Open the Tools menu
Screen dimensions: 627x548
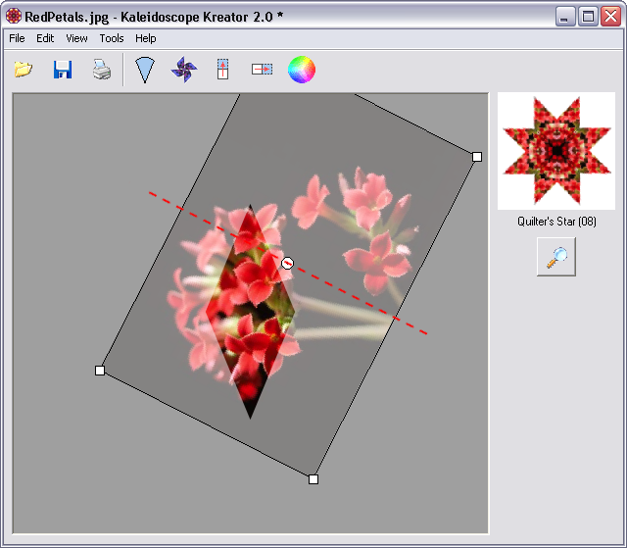coord(112,38)
